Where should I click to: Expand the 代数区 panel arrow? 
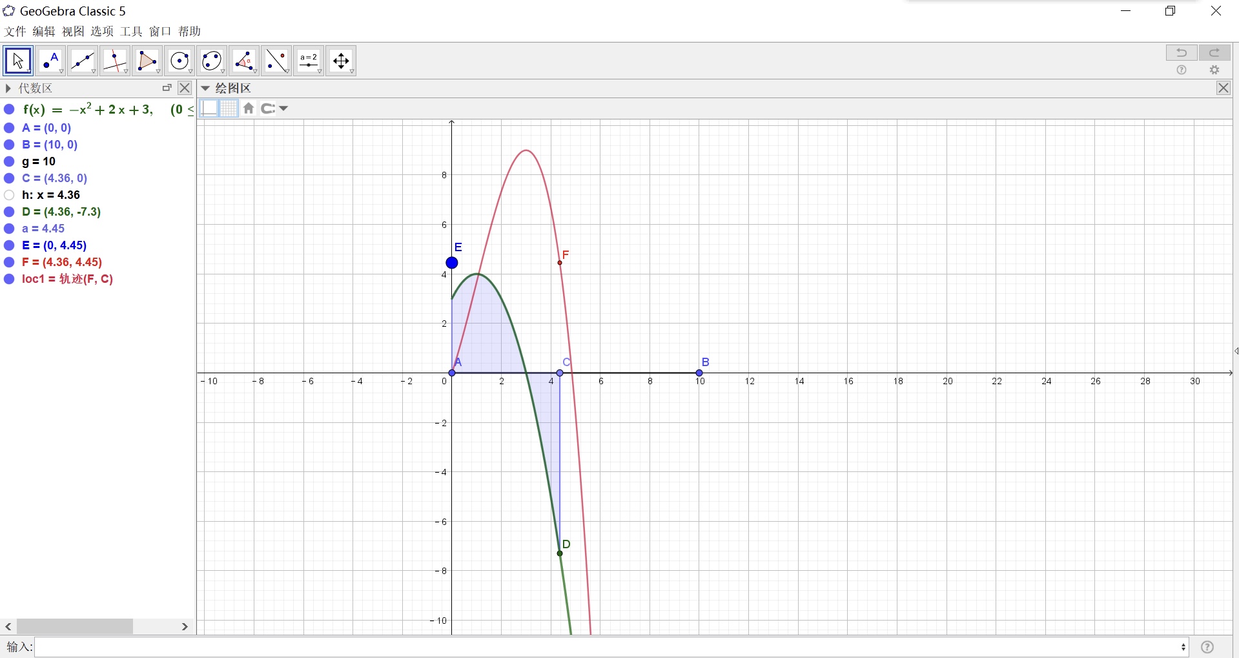pos(8,88)
